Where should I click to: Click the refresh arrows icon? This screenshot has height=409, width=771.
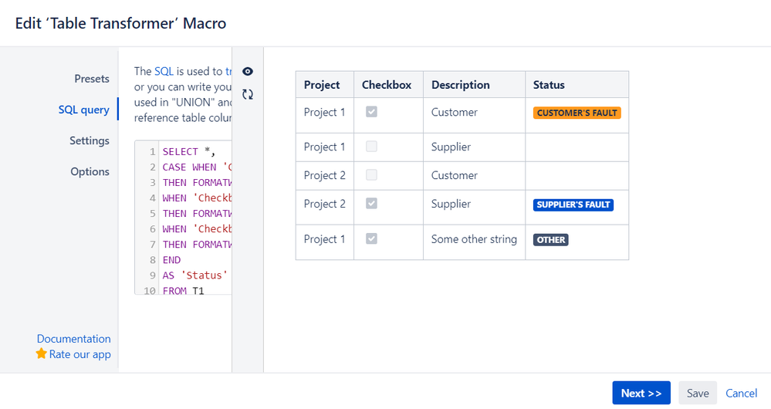(x=248, y=94)
